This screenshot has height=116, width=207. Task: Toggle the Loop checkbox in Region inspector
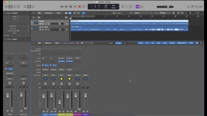point(18,19)
